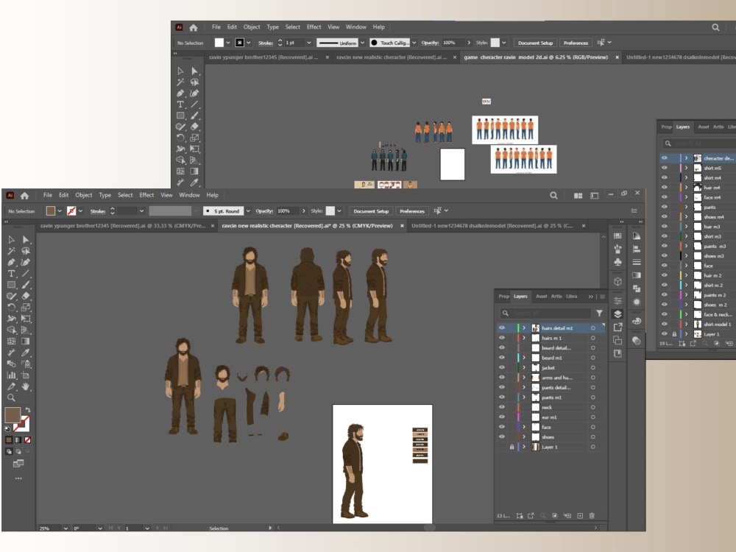Open the Color Guide palette icon in dock
This screenshot has width=736, height=552.
(x=637, y=321)
